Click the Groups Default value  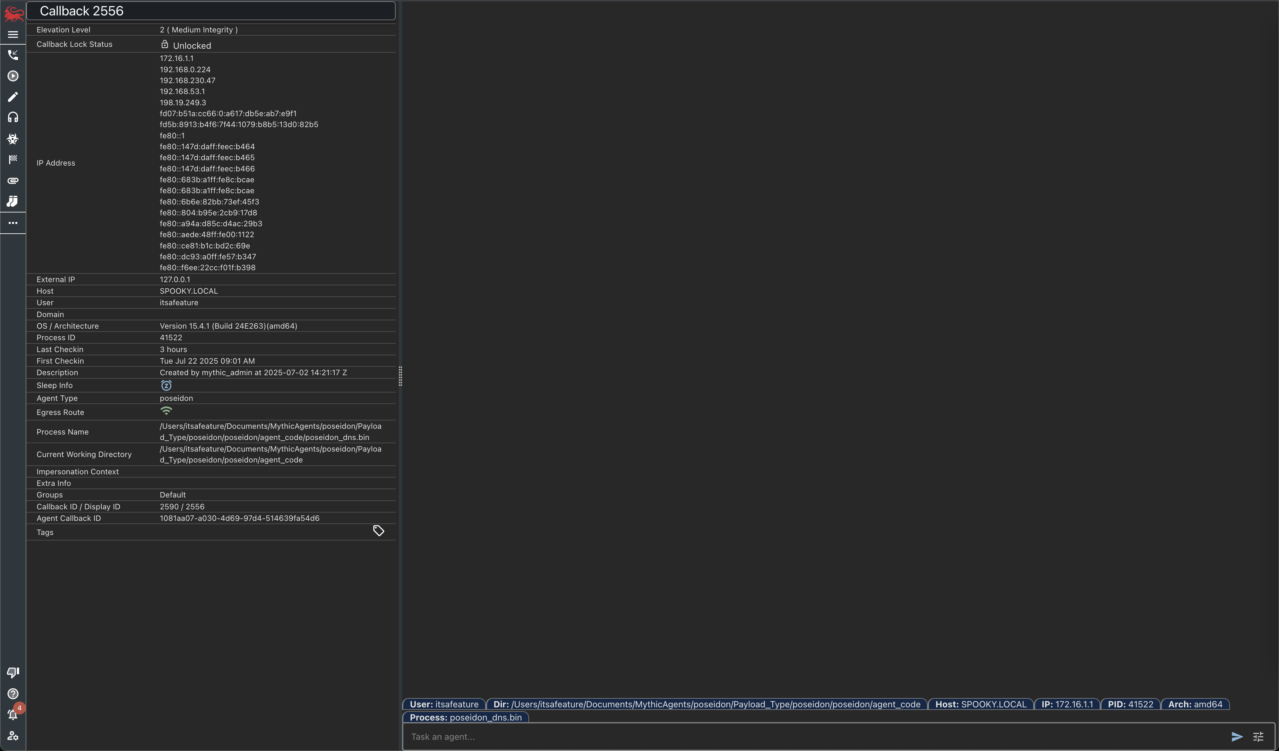click(173, 495)
